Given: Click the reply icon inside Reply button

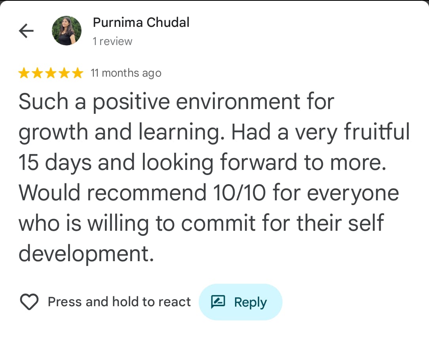Looking at the screenshot, I should (218, 302).
